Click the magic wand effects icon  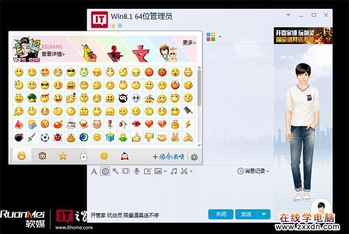click(x=115, y=171)
